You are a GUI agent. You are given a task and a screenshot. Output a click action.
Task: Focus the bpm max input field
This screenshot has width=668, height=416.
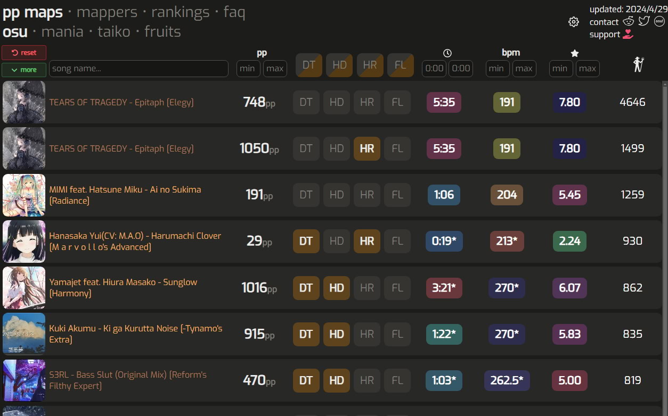click(x=524, y=69)
